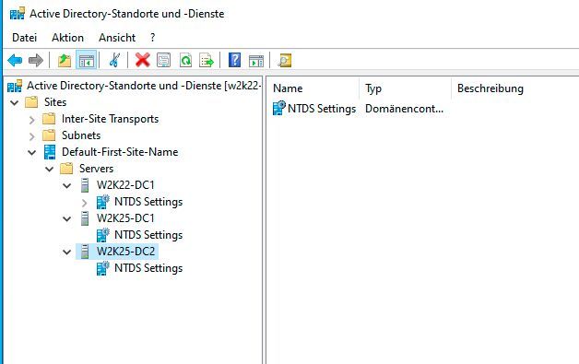Screen dimensions: 579x364
Task: Click the Inter-Site Transports folder icon
Action: click(x=49, y=119)
